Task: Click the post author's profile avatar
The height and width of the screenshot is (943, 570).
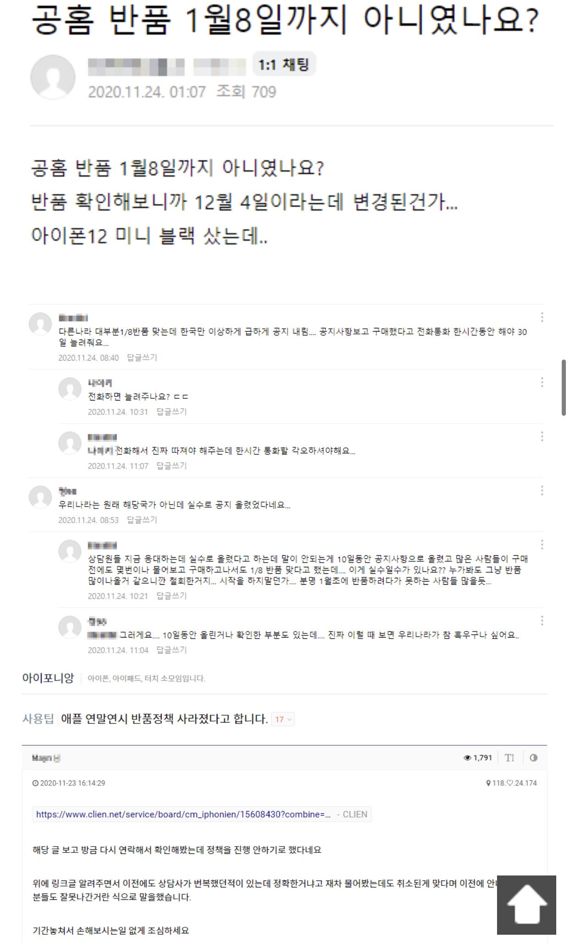Action: pyautogui.click(x=53, y=77)
